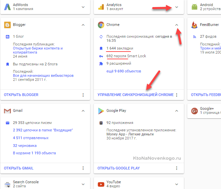Click the Analytics '1 аккаунт' subtitle
The image size is (221, 189).
coord(115,9)
